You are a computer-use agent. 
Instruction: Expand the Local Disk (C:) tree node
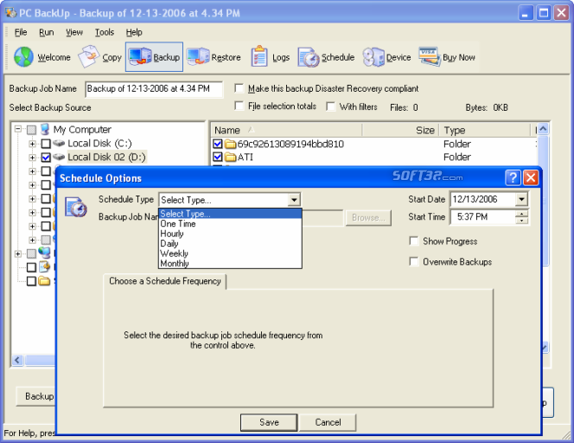[x=32, y=144]
